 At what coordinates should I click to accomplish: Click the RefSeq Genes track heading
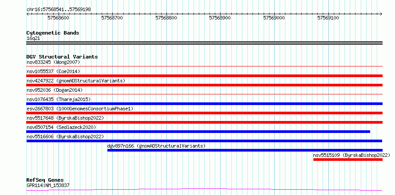(x=45, y=180)
